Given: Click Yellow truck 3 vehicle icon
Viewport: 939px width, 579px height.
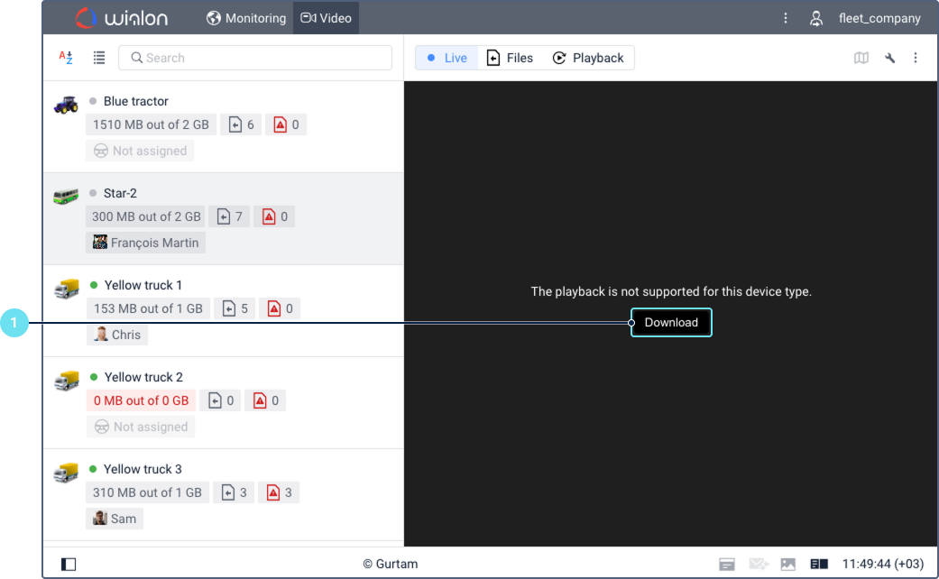Looking at the screenshot, I should tap(66, 473).
